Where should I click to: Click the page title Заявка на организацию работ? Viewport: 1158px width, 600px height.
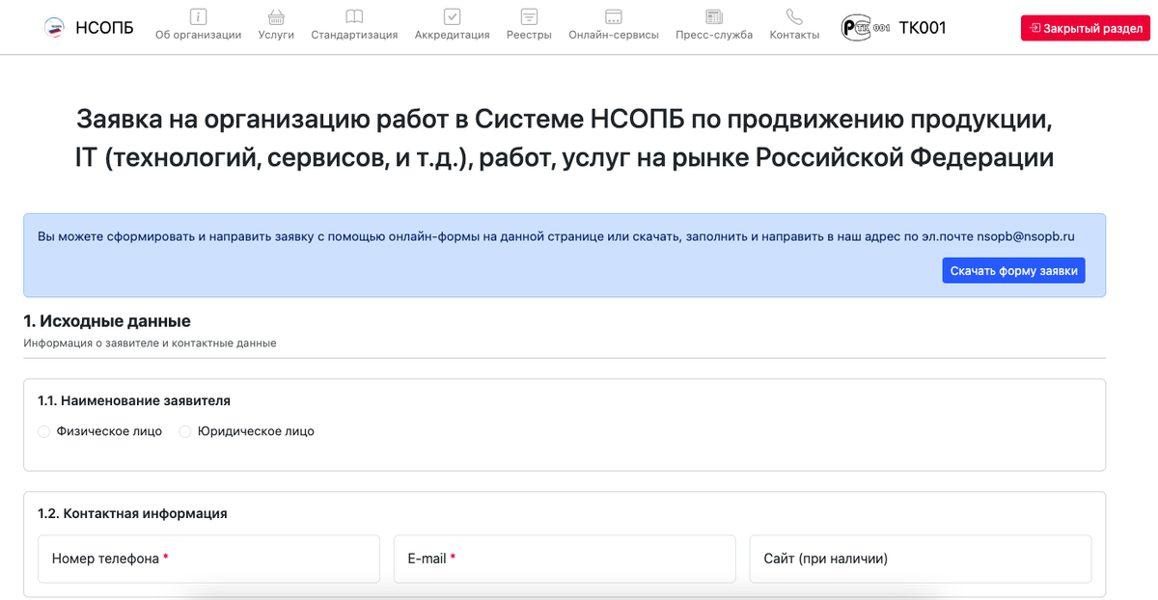coord(564,139)
